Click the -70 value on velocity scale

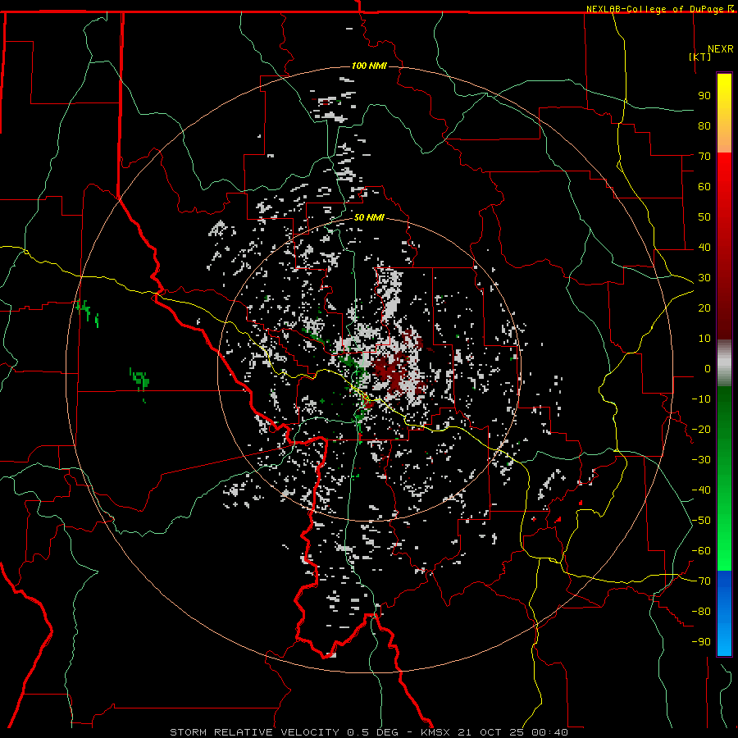pyautogui.click(x=701, y=581)
